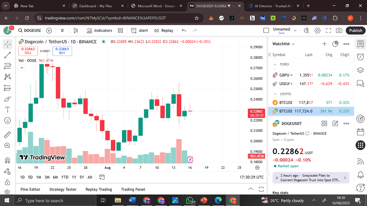Open the Fibonacci/Gann tools
The height and width of the screenshot is (206, 367).
tap(8, 66)
